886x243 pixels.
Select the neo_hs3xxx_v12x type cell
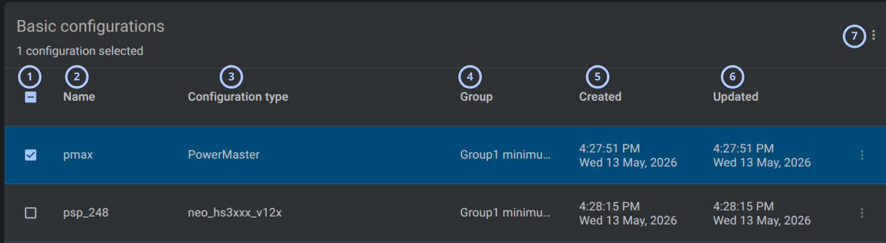click(235, 213)
